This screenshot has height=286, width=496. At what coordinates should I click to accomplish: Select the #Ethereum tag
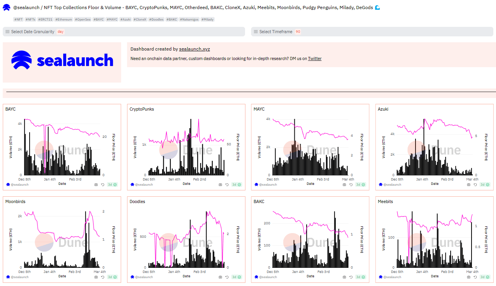tap(64, 19)
